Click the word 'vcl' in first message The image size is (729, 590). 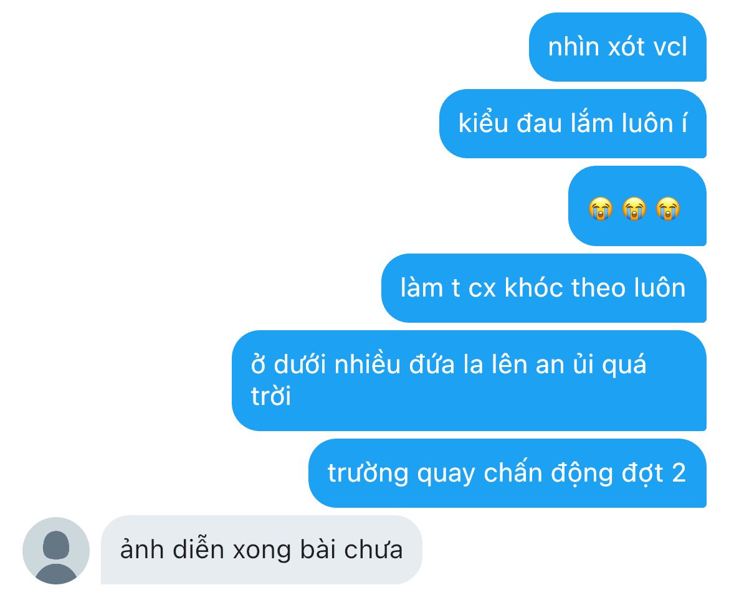coord(670,47)
